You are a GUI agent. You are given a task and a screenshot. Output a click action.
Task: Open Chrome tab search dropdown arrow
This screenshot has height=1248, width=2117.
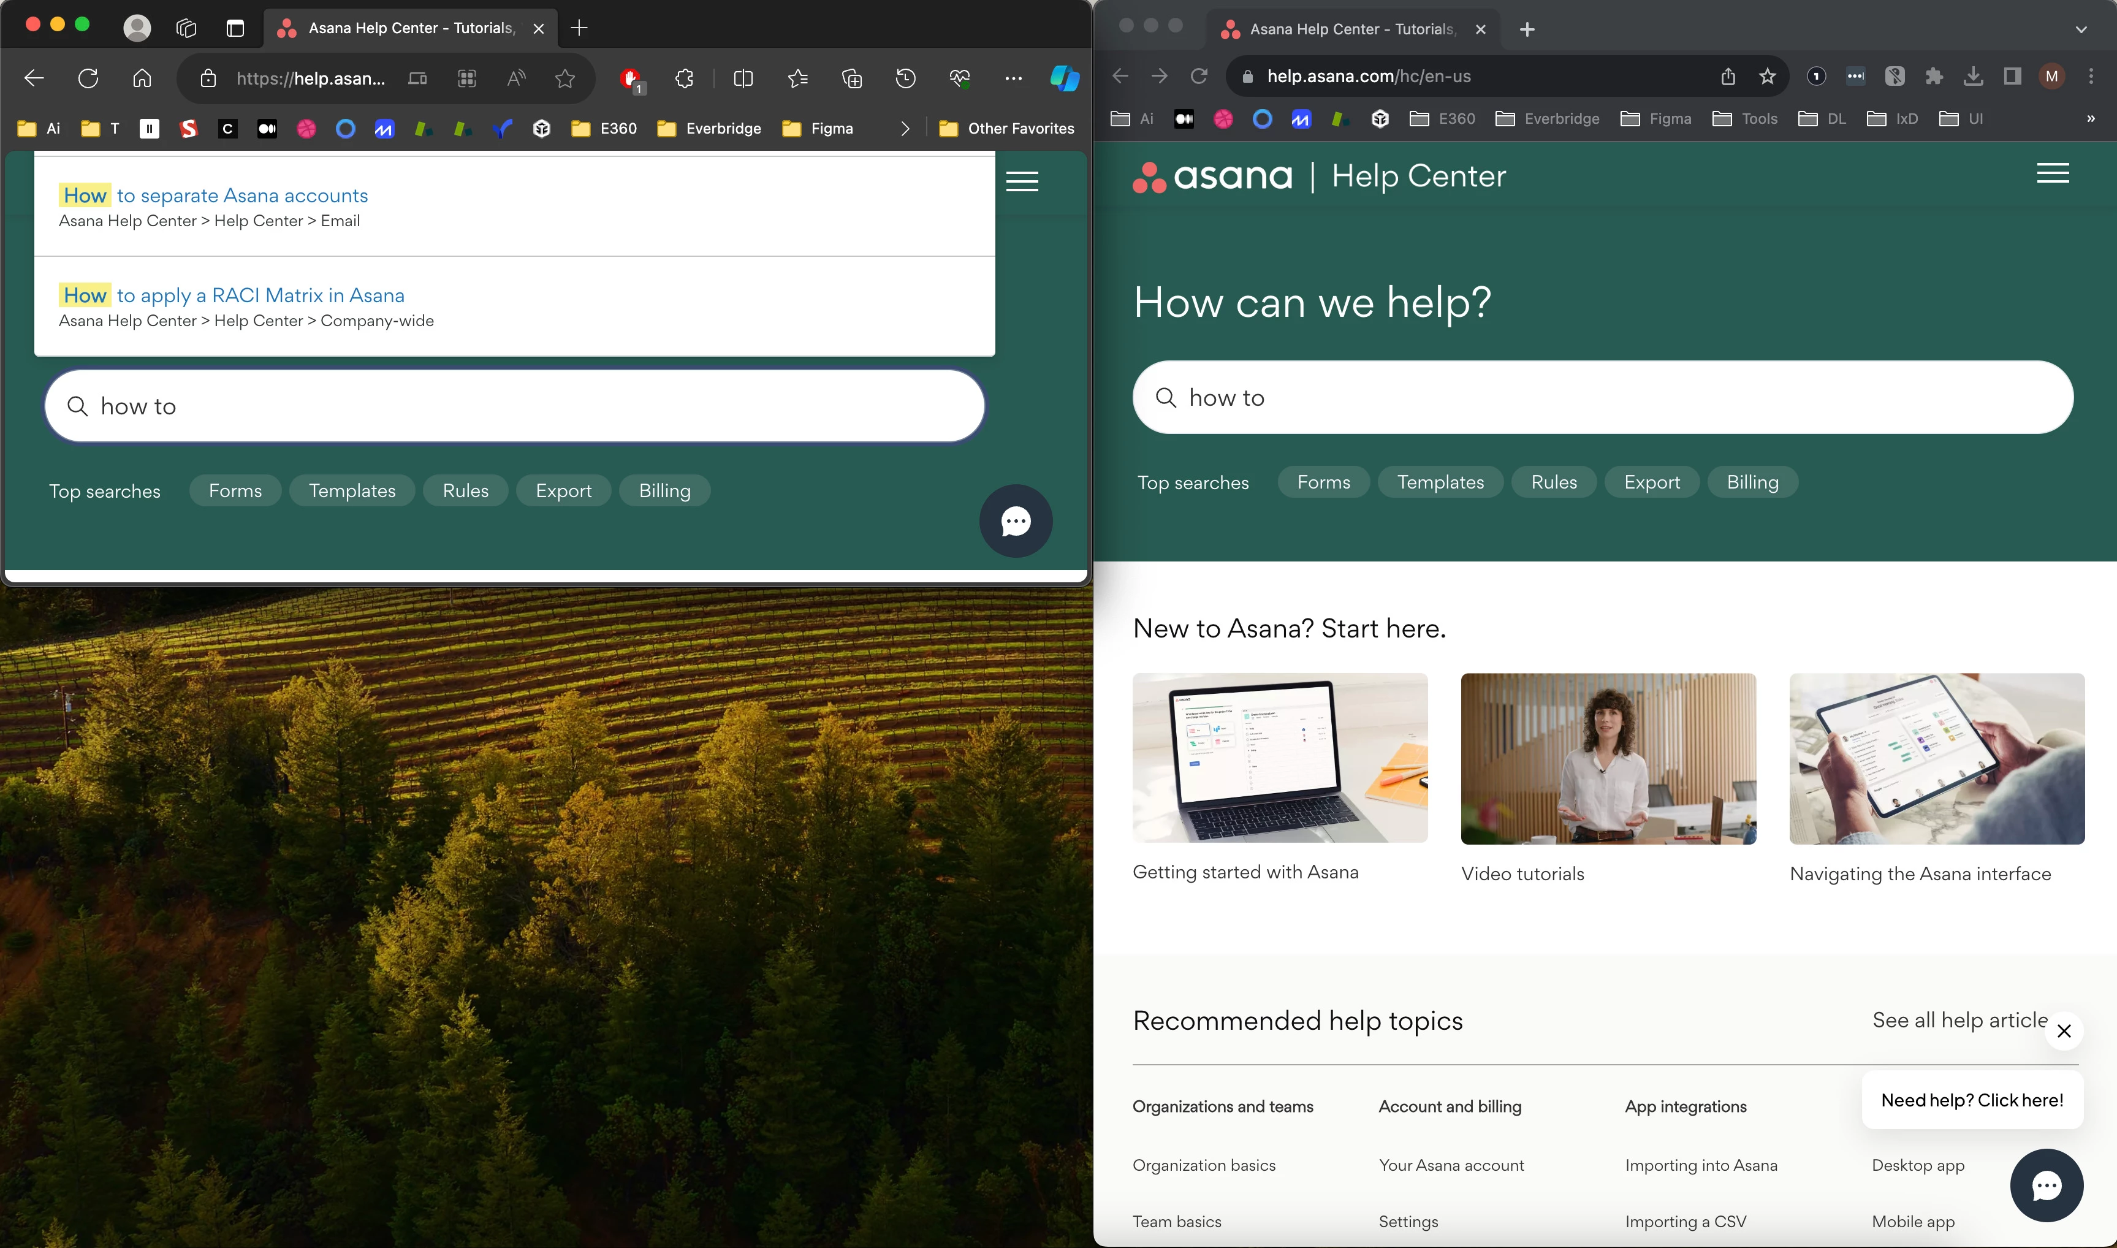2081,29
